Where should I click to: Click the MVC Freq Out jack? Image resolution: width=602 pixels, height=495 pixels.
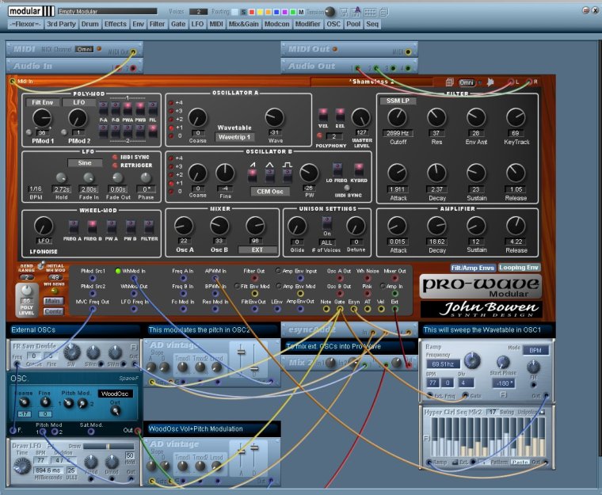pyautogui.click(x=93, y=309)
